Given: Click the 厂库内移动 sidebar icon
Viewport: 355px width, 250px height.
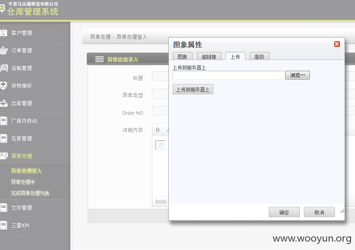Looking at the screenshot, I should pos(3,121).
